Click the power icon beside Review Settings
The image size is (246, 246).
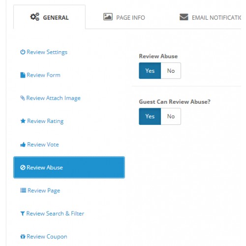23,52
